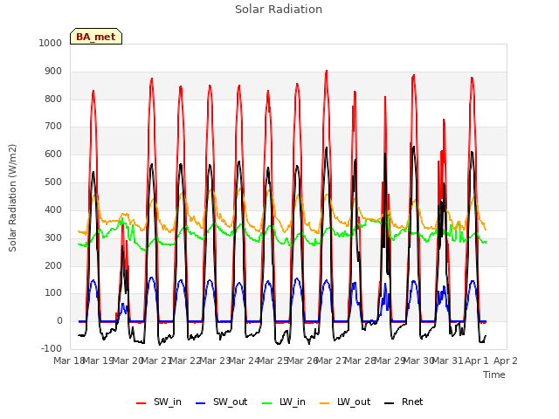The image size is (559, 419).
Task: Click the red SW_in legend swatch
Action: click(x=141, y=403)
